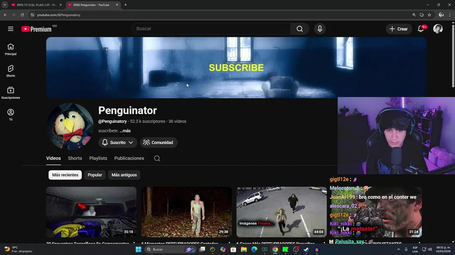
Task: Open Chrome profile icon in toolbar
Action: click(x=441, y=15)
